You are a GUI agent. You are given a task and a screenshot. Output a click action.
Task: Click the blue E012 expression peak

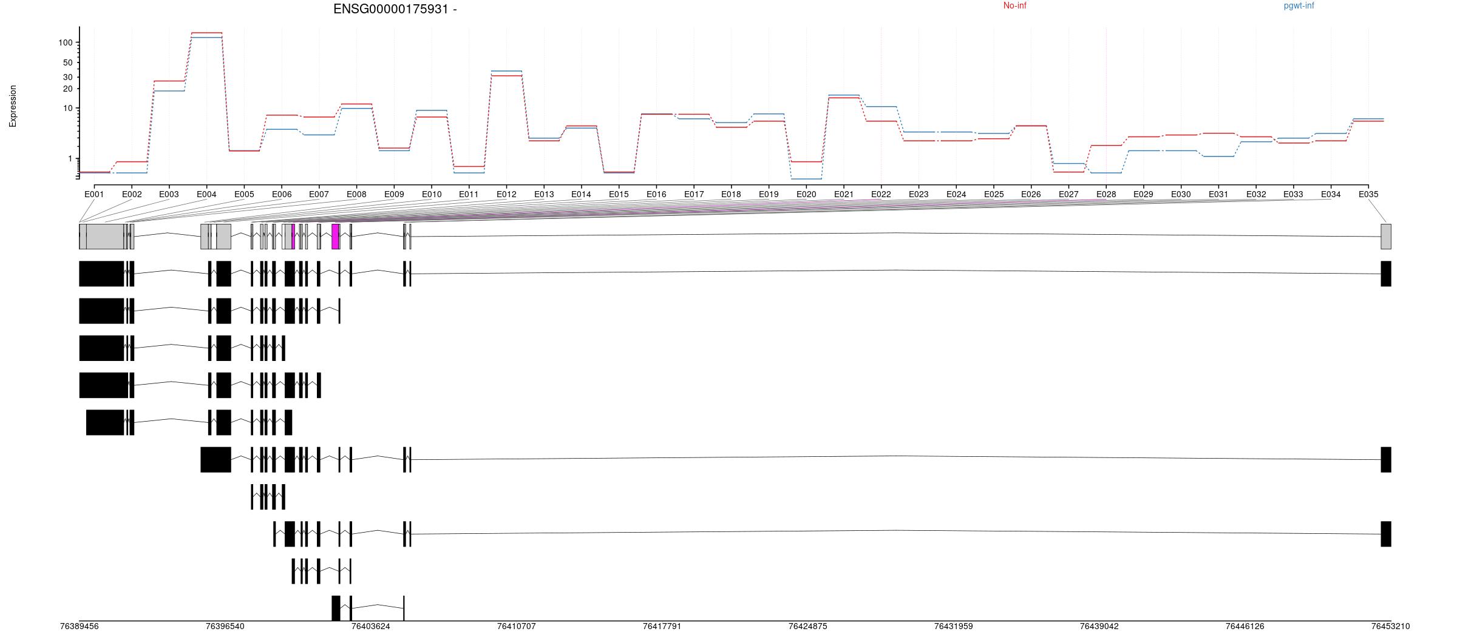(506, 71)
